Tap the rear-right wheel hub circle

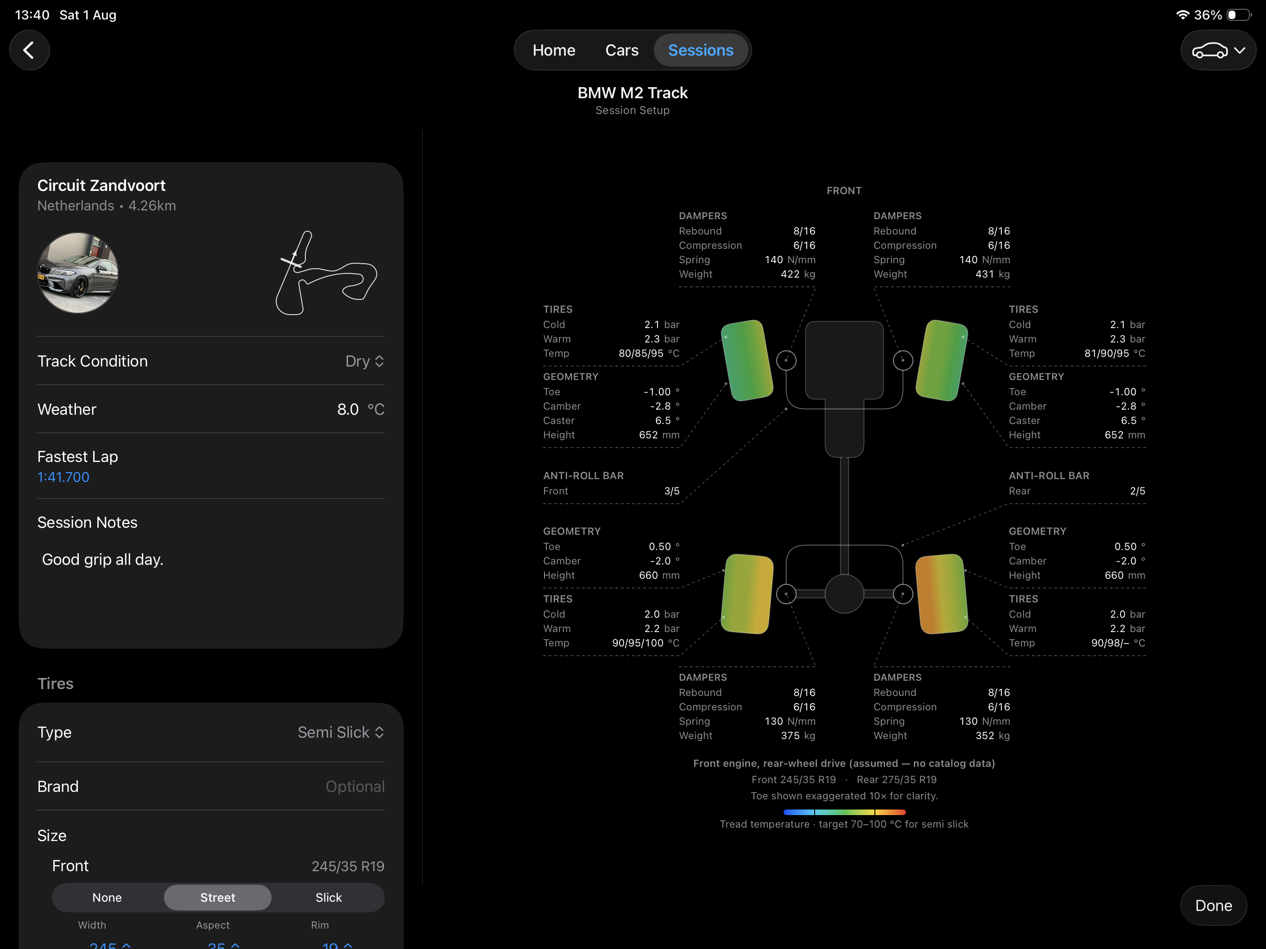pos(903,594)
